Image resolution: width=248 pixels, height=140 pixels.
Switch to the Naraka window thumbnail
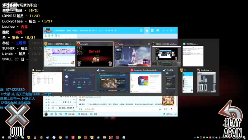point(132,56)
